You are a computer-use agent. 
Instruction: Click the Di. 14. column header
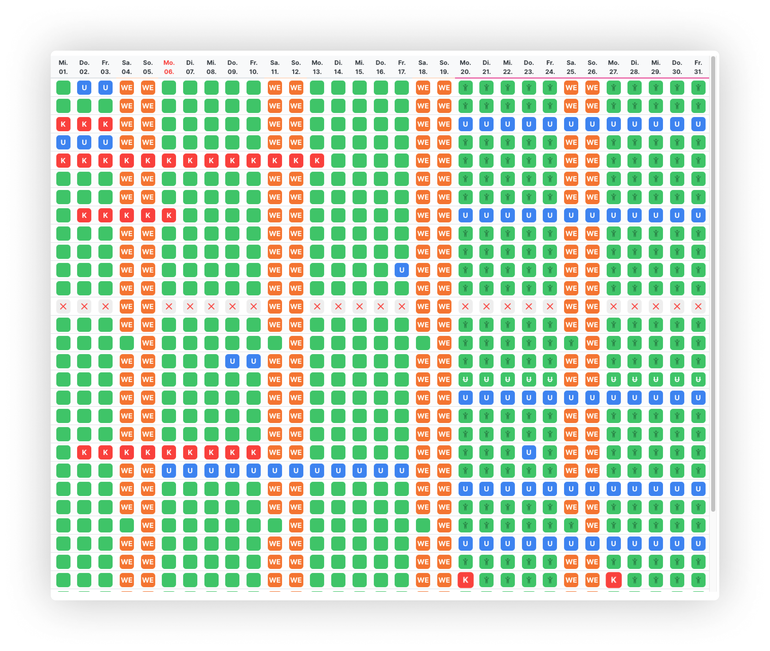tap(338, 67)
